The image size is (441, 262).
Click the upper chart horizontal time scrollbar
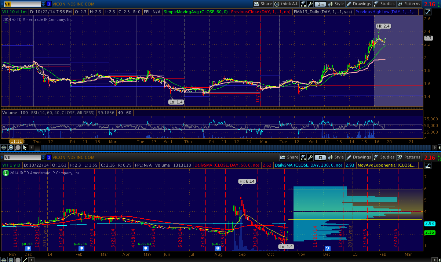pos(220,148)
